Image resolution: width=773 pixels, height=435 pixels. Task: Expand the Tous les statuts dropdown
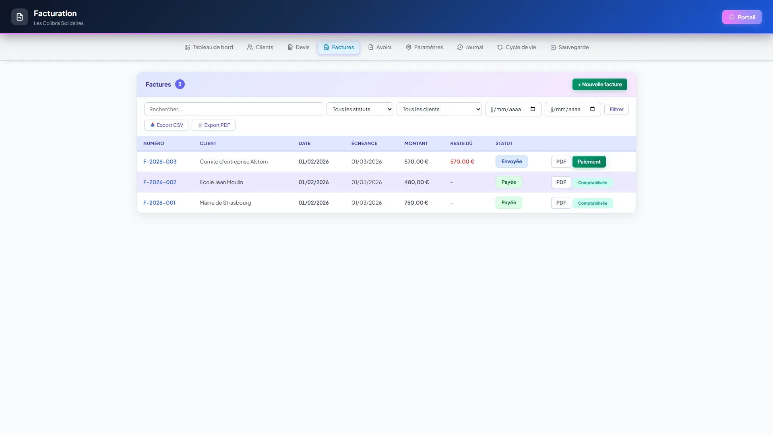click(360, 109)
